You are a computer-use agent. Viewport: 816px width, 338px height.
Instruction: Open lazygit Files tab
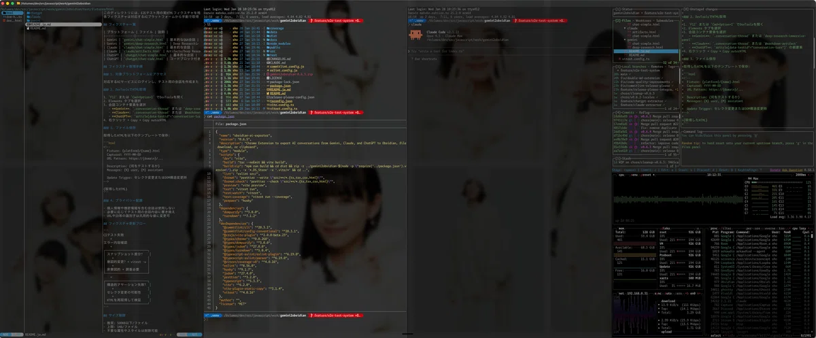(626, 20)
